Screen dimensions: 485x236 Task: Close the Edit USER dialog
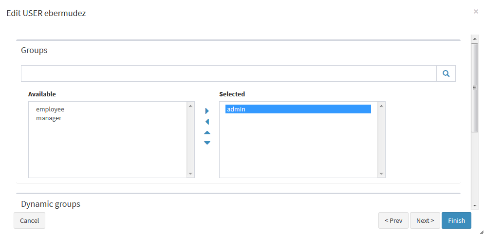click(476, 11)
